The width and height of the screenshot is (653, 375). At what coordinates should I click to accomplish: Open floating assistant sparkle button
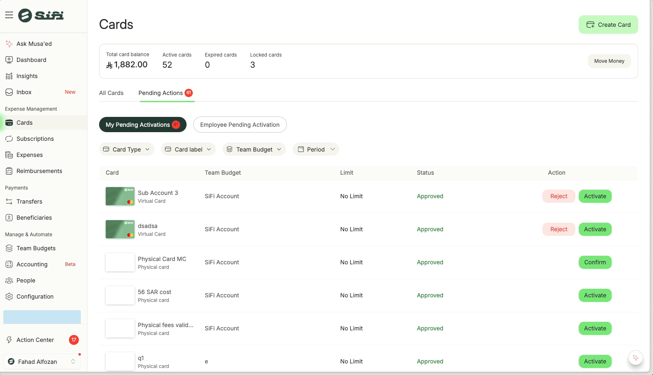pos(635,358)
